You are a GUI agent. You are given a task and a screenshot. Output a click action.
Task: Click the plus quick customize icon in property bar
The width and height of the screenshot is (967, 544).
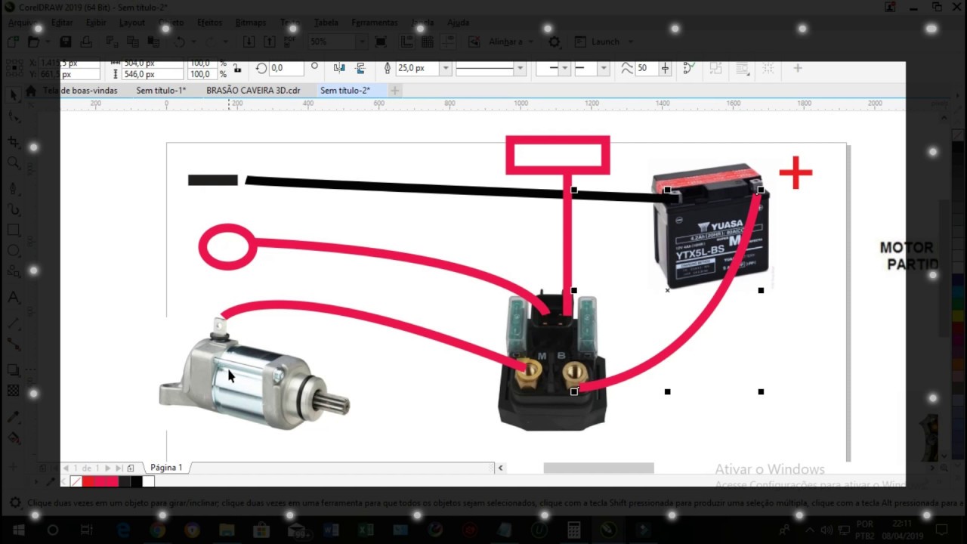pyautogui.click(x=797, y=68)
